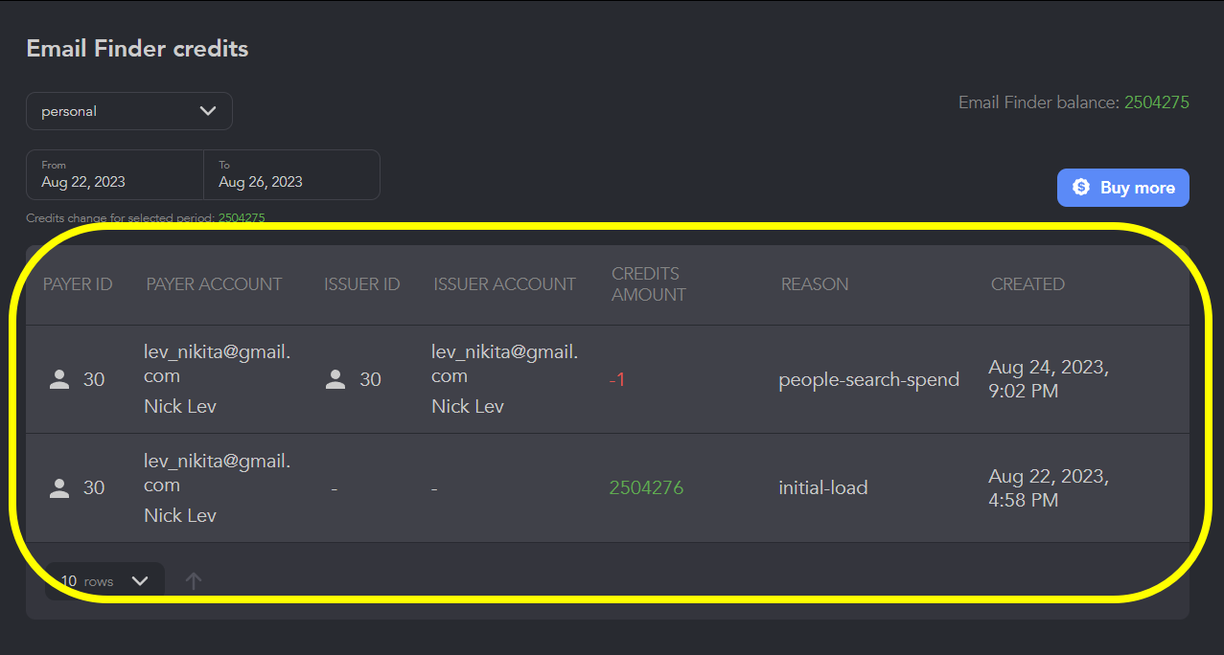Open the To date field Aug 26, 2023

point(291,174)
